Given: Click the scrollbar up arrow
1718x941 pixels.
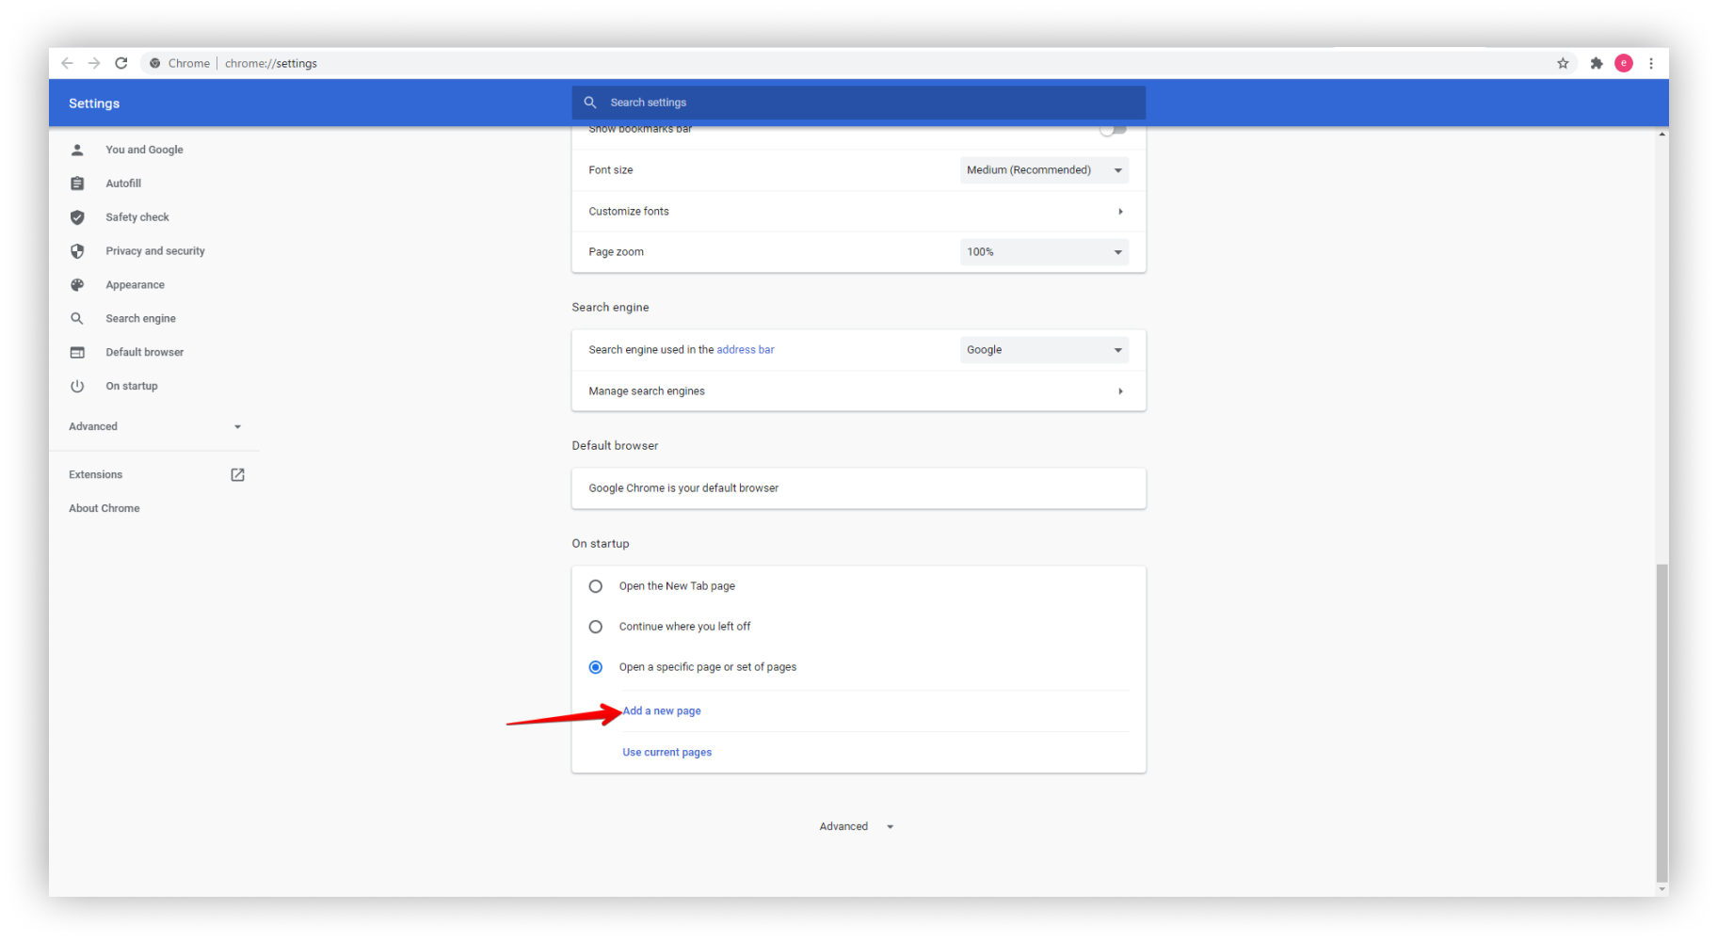Looking at the screenshot, I should click(x=1662, y=135).
